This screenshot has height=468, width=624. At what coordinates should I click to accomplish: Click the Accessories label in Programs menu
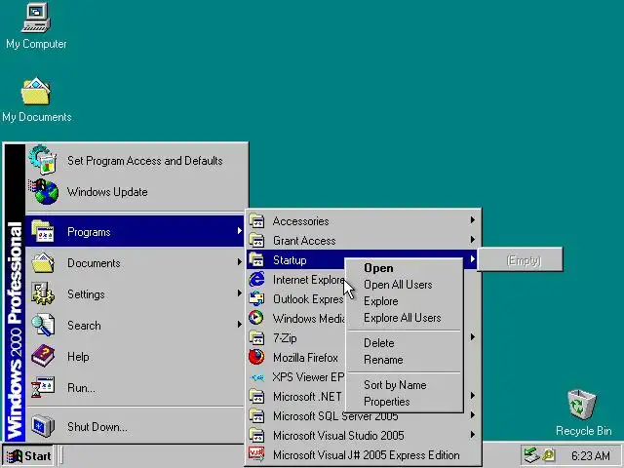click(301, 221)
